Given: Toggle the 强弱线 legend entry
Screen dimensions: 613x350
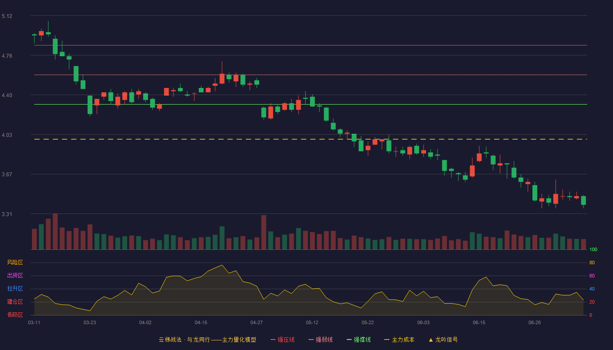Looking at the screenshot, I should tap(321, 339).
